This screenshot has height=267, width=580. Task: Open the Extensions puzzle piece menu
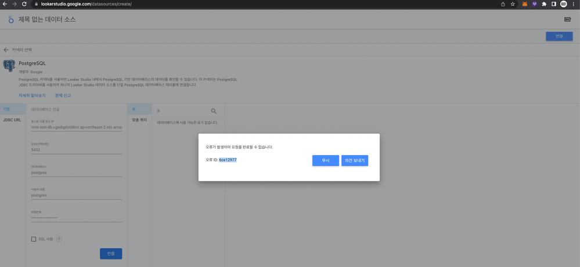[544, 4]
